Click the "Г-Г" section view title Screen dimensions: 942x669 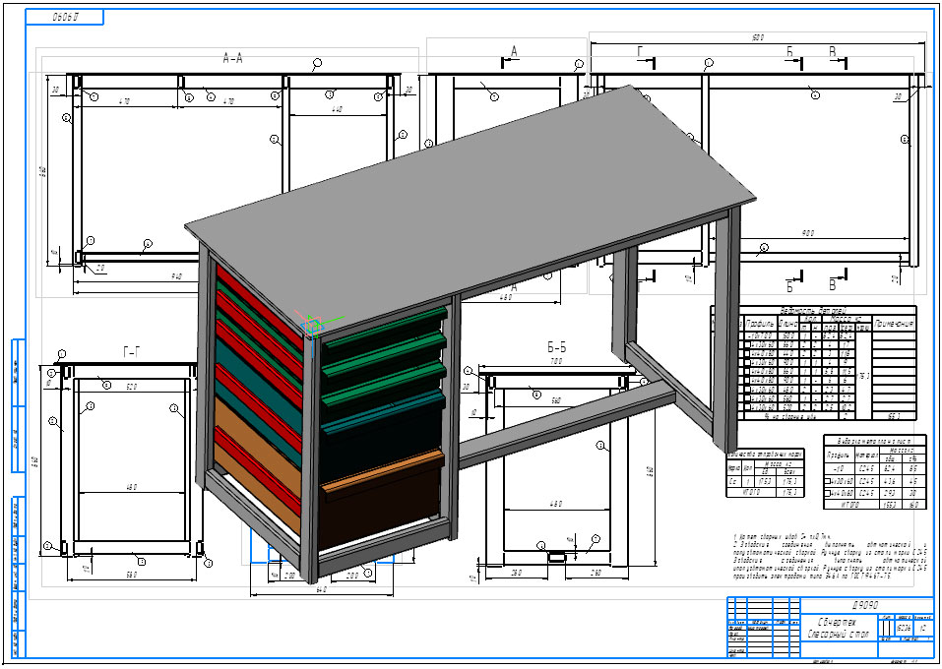132,352
